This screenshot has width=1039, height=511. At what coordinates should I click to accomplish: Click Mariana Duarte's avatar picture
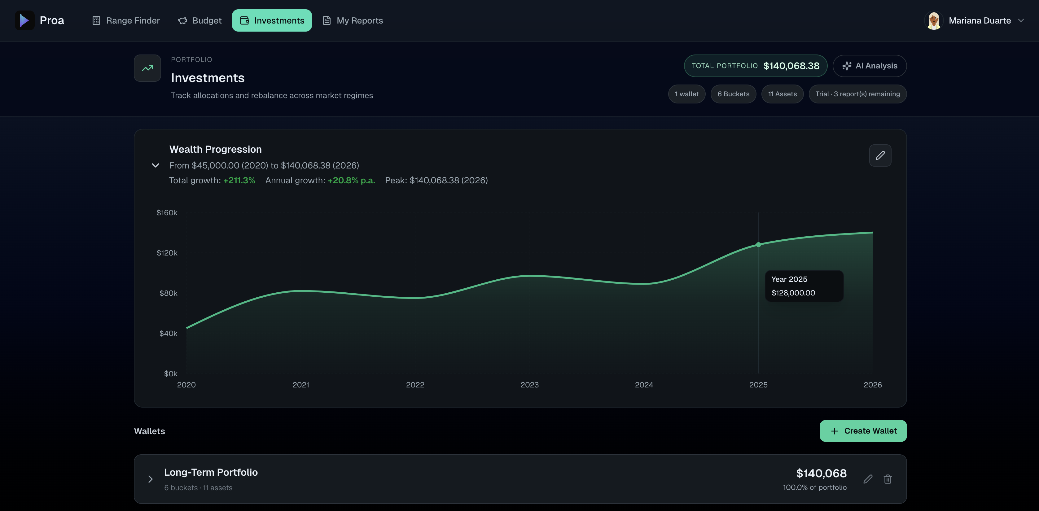(x=933, y=20)
